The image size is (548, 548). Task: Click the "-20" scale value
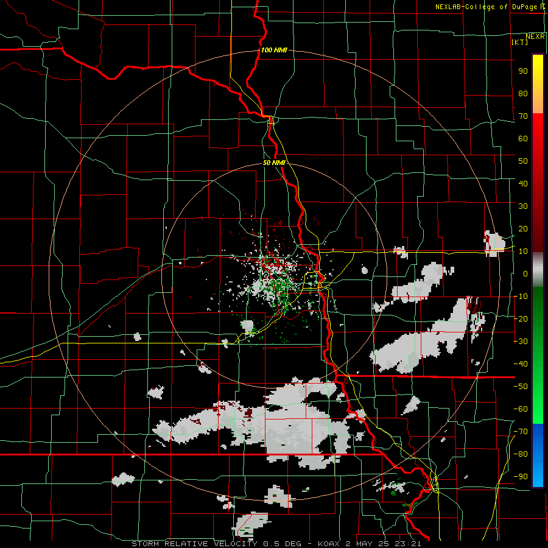pos(521,318)
